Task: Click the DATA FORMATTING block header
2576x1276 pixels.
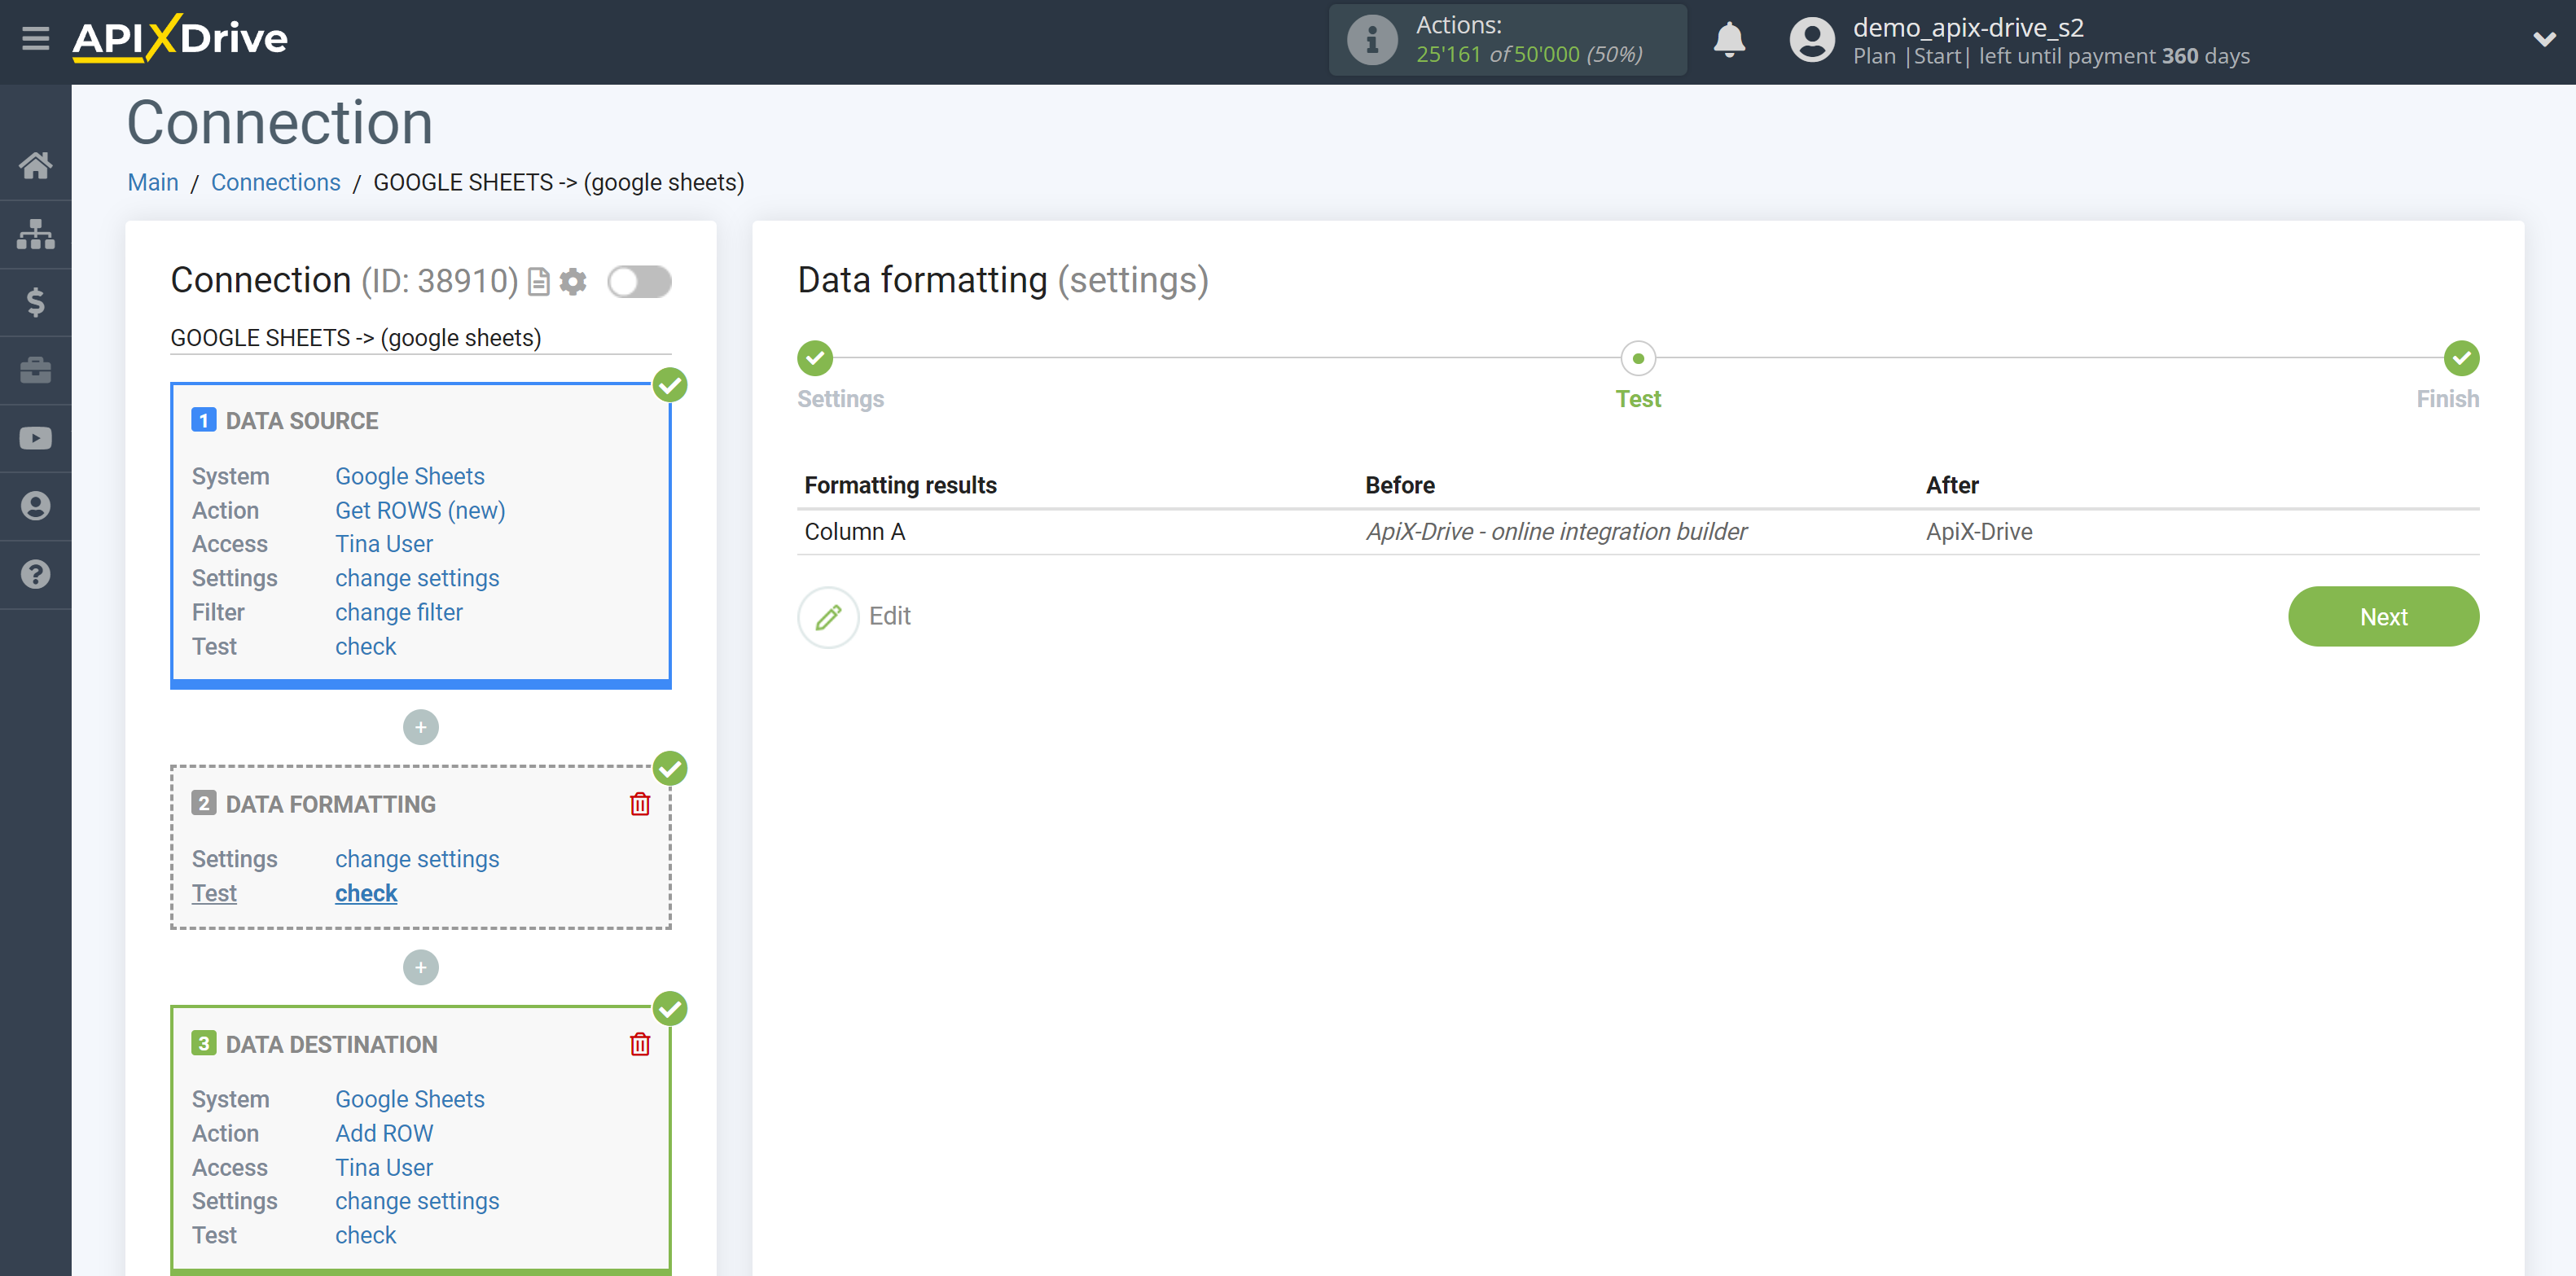Action: pos(331,804)
